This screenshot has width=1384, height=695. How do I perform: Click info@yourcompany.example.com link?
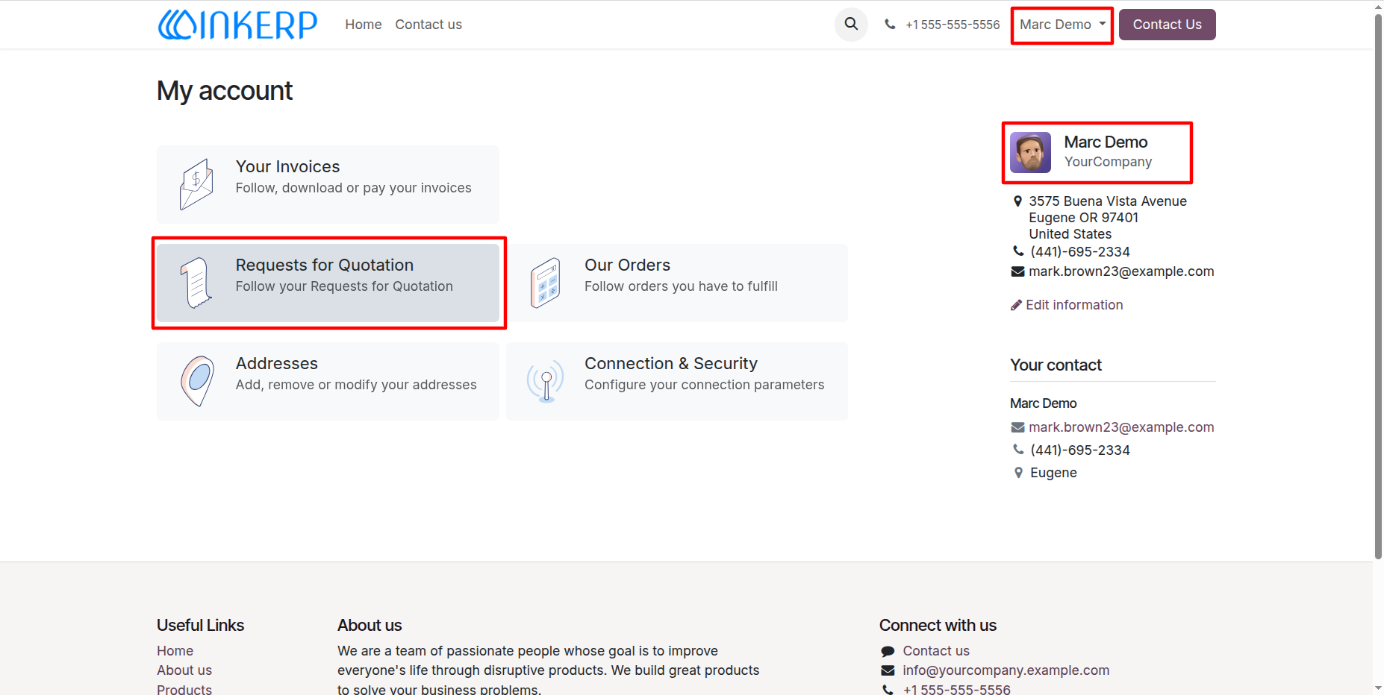1006,670
